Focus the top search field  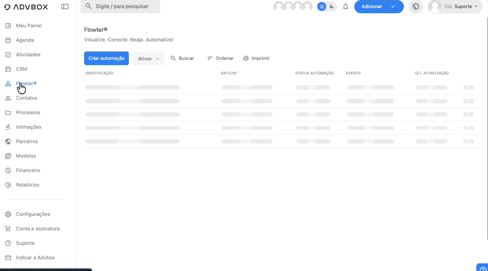(120, 6)
